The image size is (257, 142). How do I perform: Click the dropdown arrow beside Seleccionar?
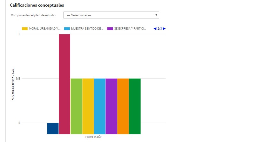click(x=156, y=15)
